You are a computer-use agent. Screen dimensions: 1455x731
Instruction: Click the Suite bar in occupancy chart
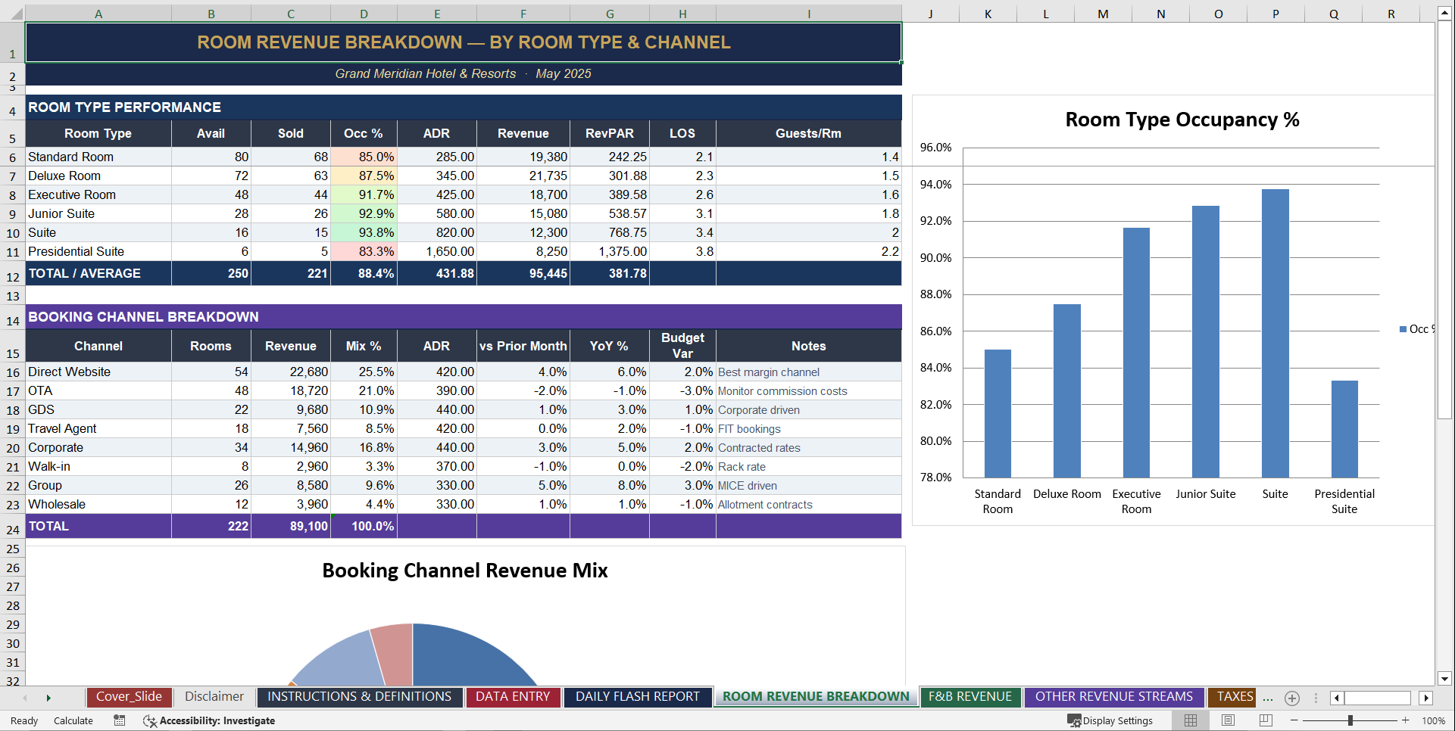coord(1275,333)
